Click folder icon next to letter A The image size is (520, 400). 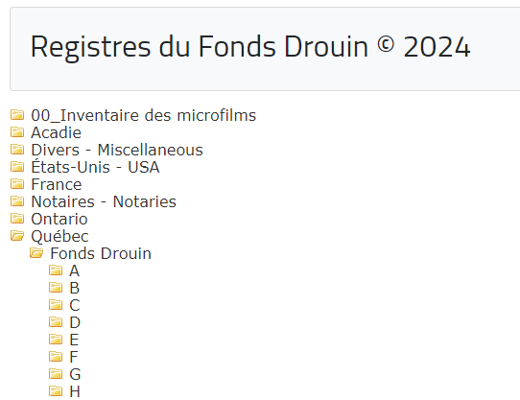(x=56, y=270)
